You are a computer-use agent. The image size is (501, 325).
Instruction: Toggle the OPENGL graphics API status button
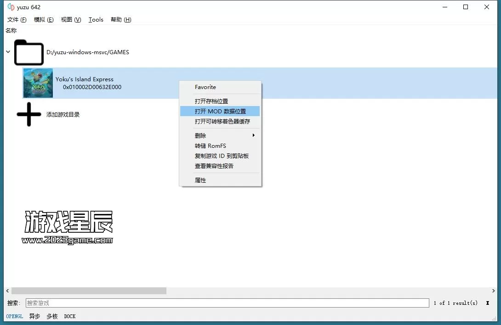point(15,316)
